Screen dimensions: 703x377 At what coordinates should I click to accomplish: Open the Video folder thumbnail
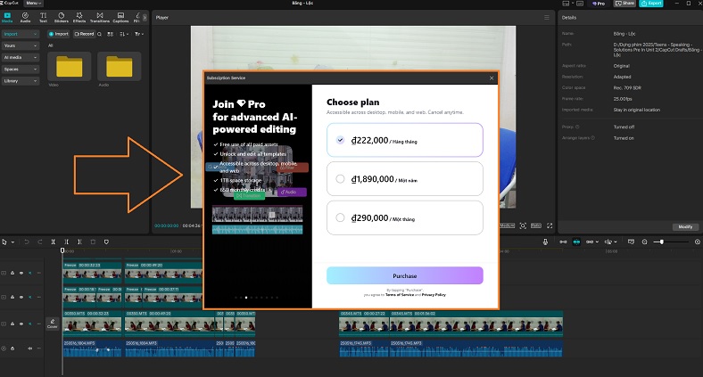click(69, 68)
